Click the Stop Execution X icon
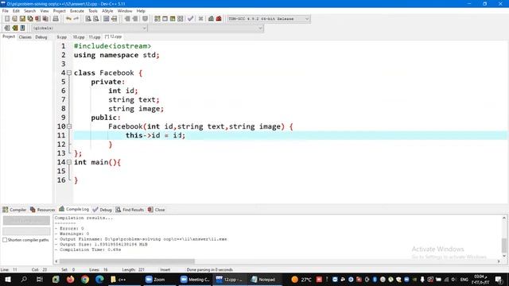 click(201, 19)
